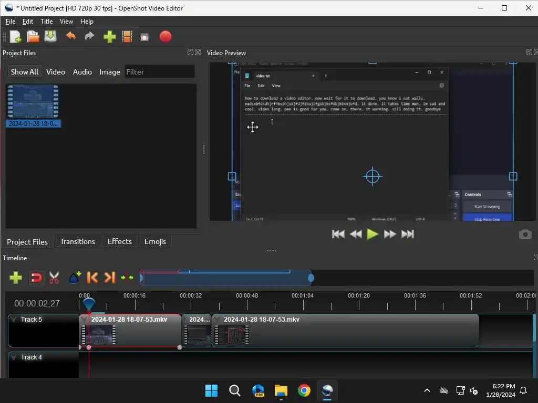
Task: Add a track with timeline plus icon
Action: tap(16, 278)
